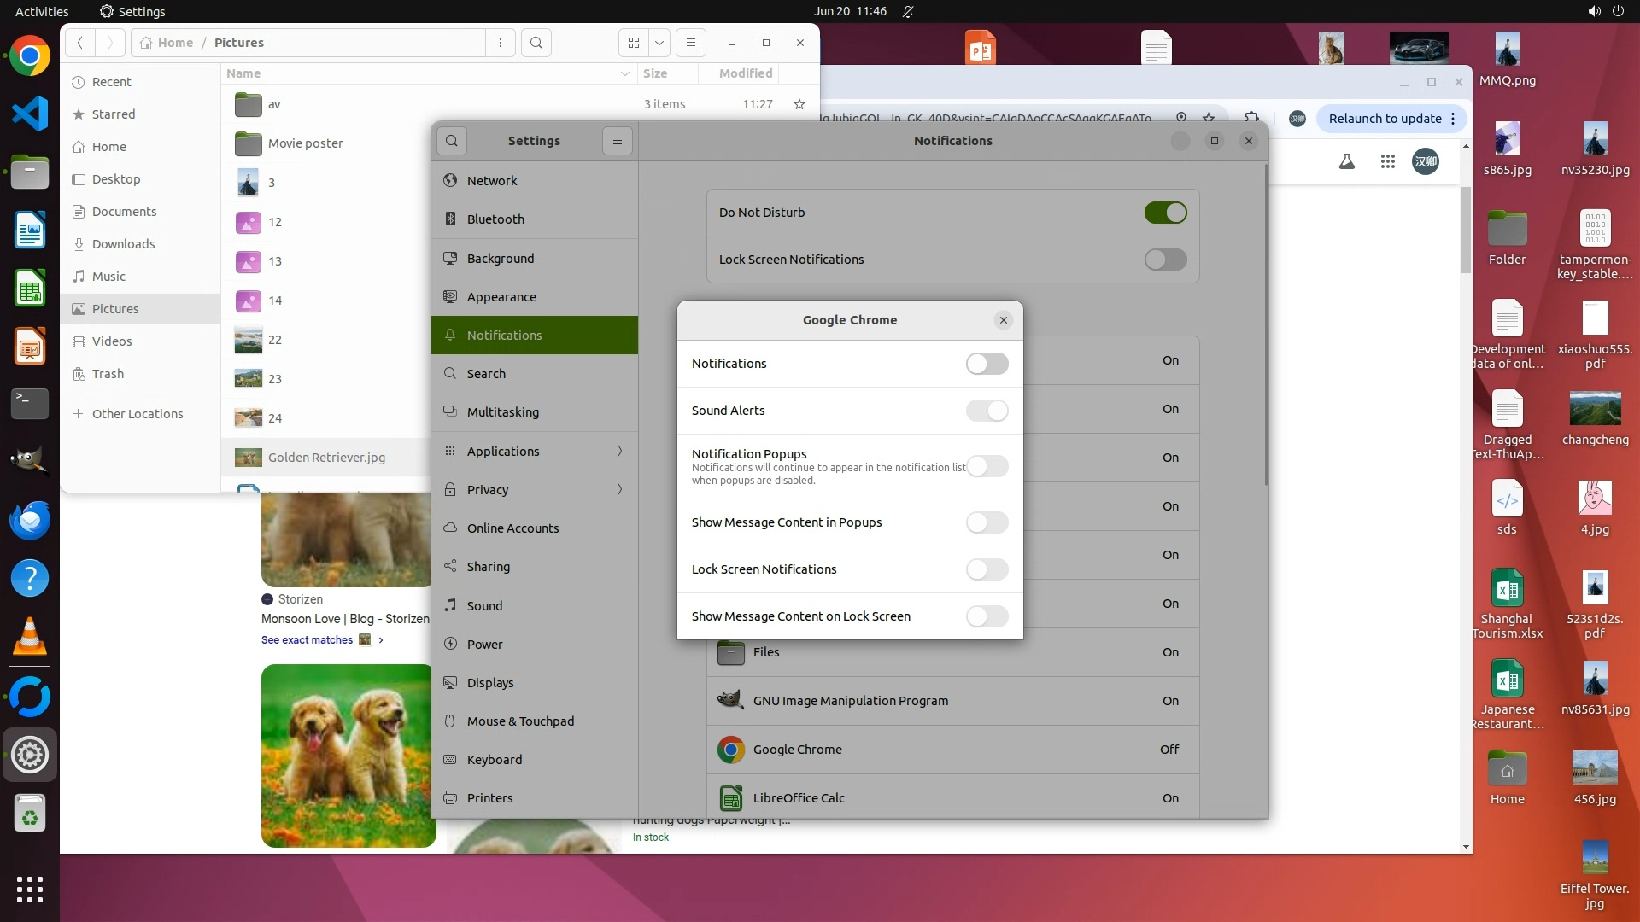1640x922 pixels.
Task: Launch Visual Studio Code from dock
Action: (x=30, y=114)
